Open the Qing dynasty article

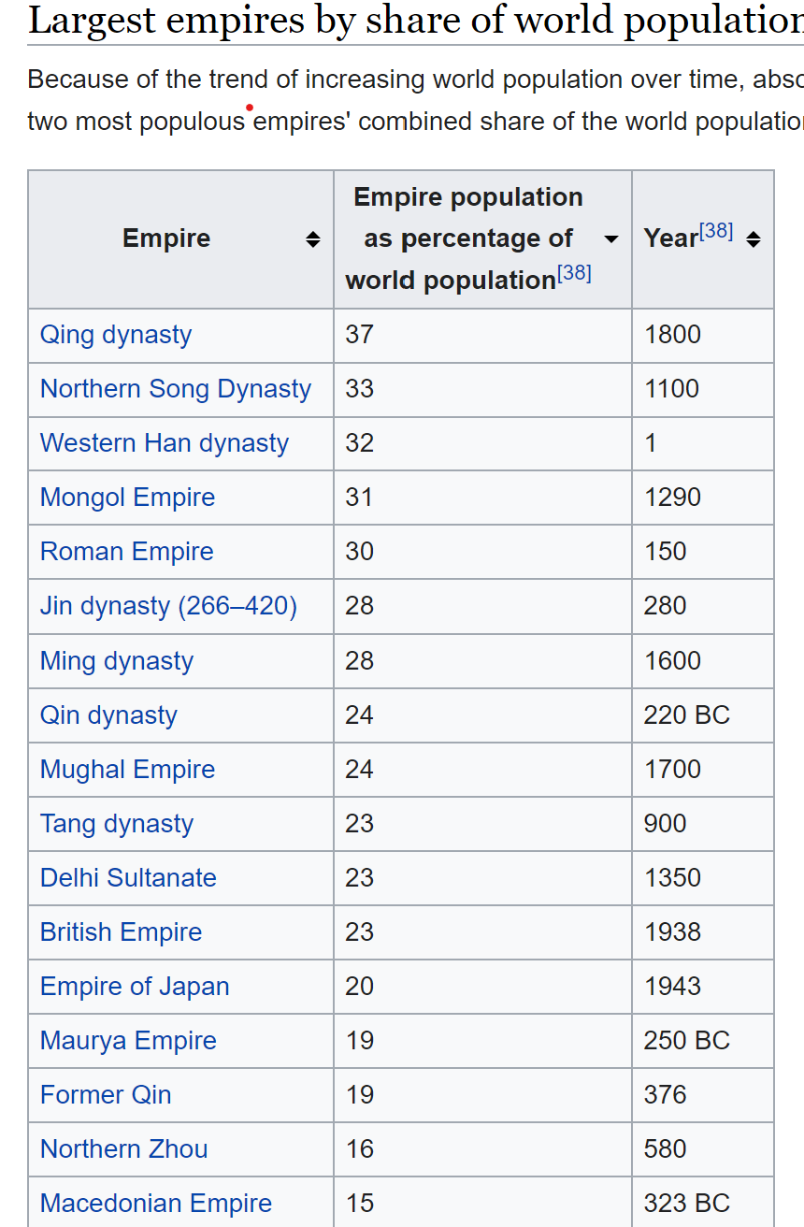[116, 335]
